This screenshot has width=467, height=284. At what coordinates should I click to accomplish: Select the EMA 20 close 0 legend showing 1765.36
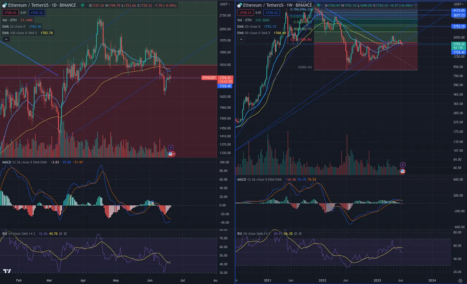click(x=22, y=27)
